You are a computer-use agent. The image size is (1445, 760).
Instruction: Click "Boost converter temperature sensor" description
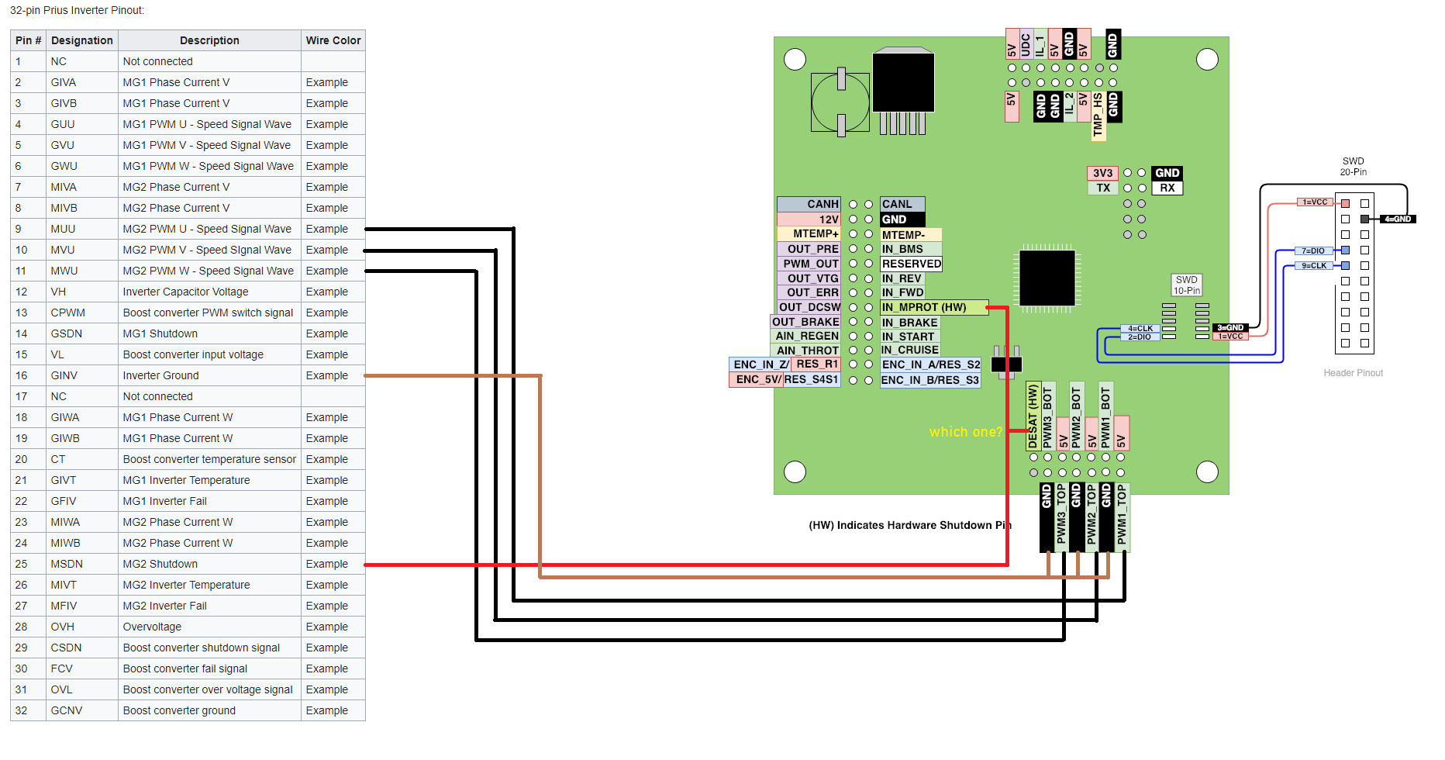[209, 459]
